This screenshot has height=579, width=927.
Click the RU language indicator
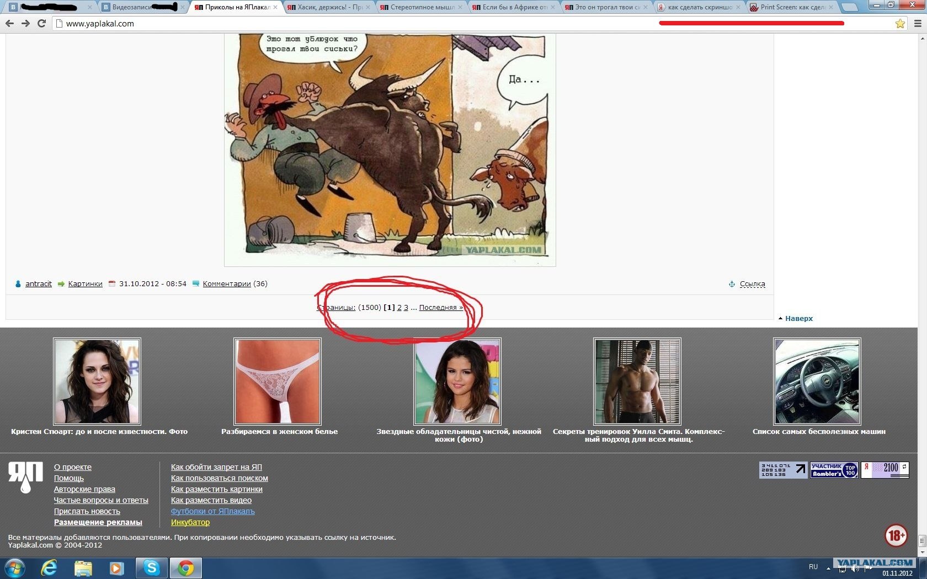tap(813, 567)
